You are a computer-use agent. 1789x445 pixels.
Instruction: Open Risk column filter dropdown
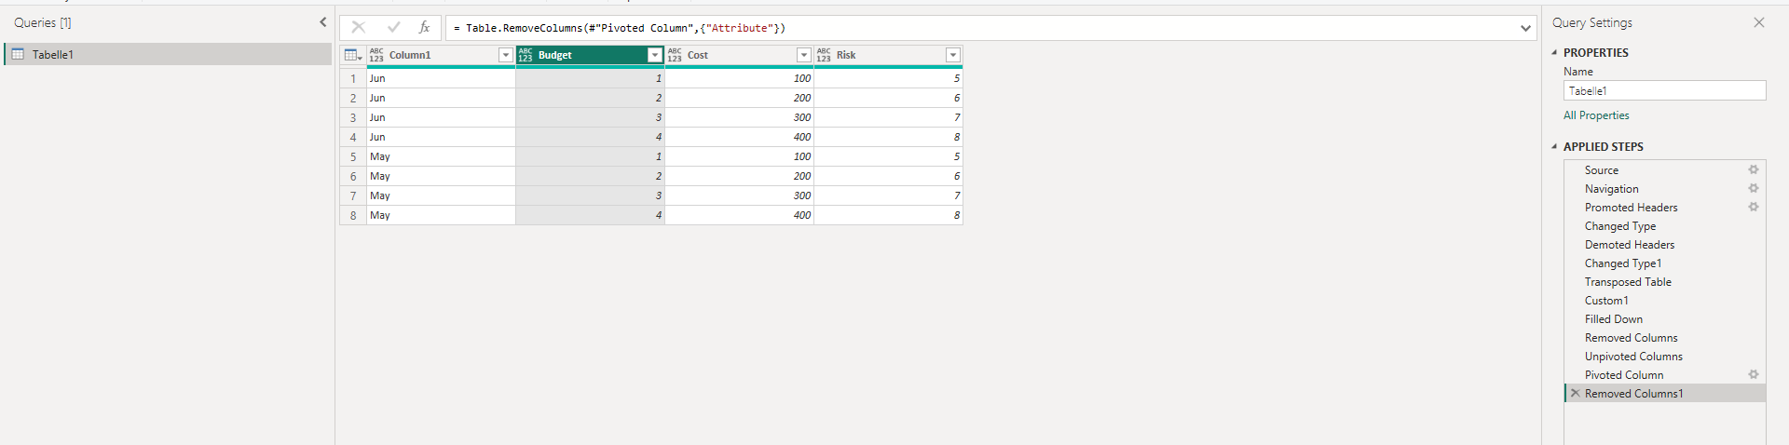[x=953, y=55]
